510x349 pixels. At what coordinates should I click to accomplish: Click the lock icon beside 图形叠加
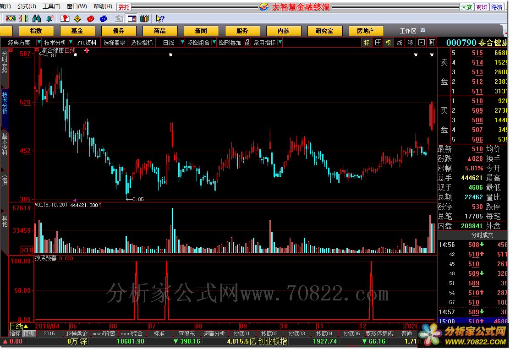coord(247,42)
